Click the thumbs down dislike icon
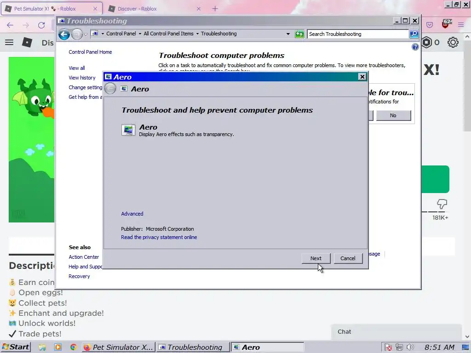This screenshot has width=471, height=353. coord(442,204)
